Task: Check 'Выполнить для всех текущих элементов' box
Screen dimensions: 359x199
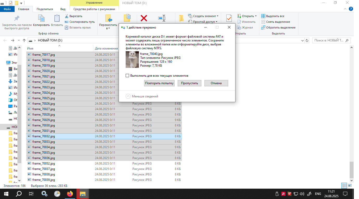Action: [x=127, y=76]
